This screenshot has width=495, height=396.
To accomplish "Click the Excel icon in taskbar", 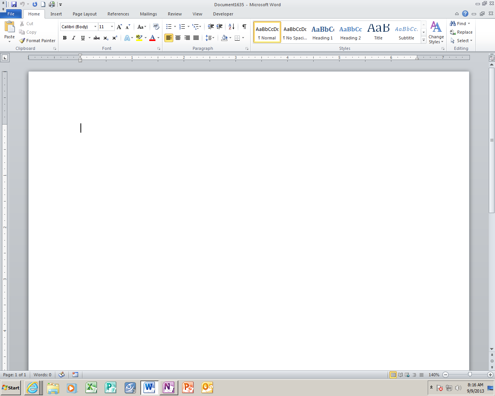I will coord(91,387).
